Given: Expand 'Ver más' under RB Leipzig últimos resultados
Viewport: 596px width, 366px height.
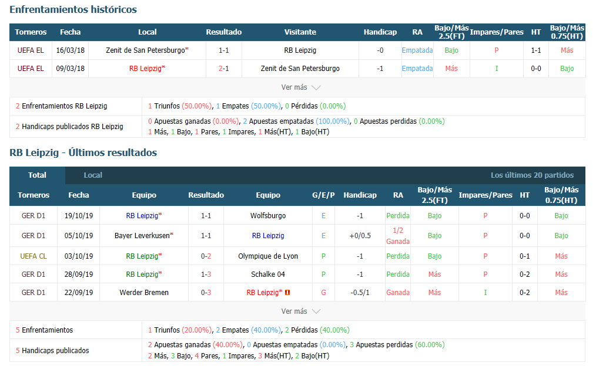Looking at the screenshot, I should [x=301, y=311].
